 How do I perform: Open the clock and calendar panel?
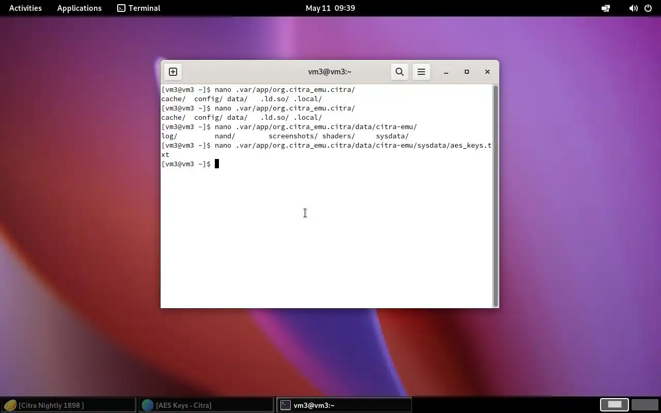click(330, 8)
